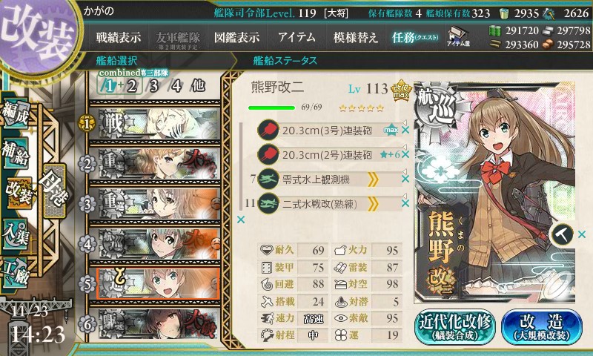The width and height of the screenshot is (593, 356).
Task: Select the destroyer in slot 6
Action: pyautogui.click(x=155, y=324)
